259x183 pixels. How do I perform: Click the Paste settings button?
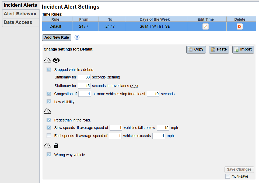219,49
